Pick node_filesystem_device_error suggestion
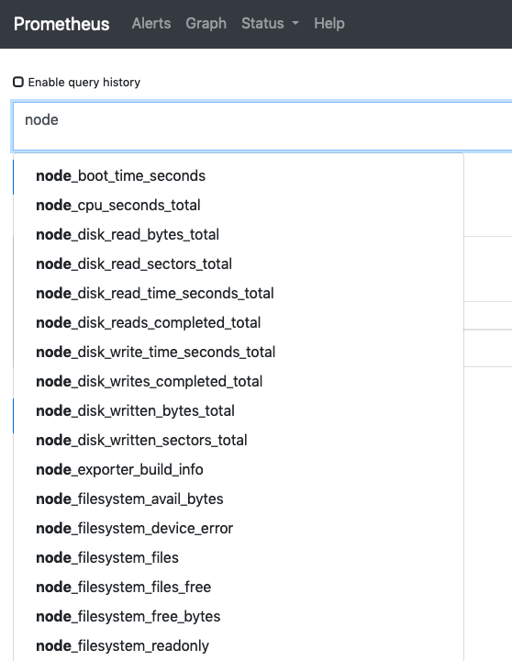The height and width of the screenshot is (661, 512). [239, 528]
